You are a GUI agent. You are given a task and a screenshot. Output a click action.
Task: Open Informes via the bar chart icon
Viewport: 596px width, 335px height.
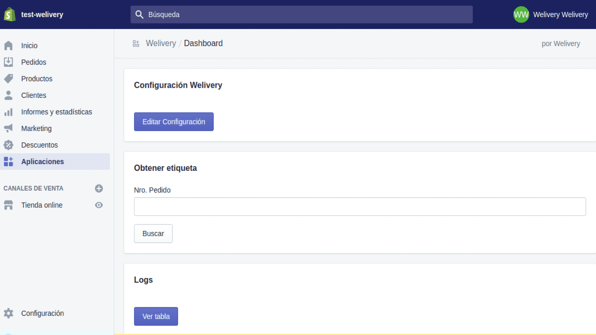pyautogui.click(x=8, y=112)
